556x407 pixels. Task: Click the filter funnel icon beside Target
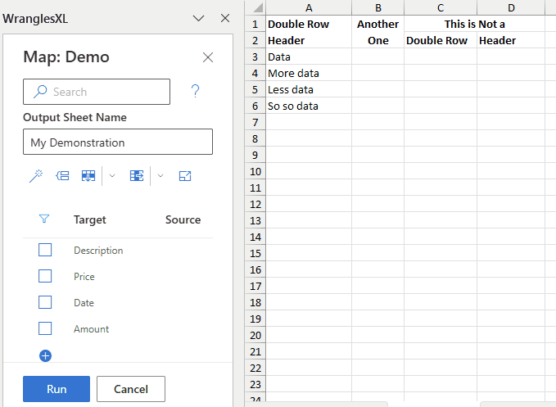[45, 219]
